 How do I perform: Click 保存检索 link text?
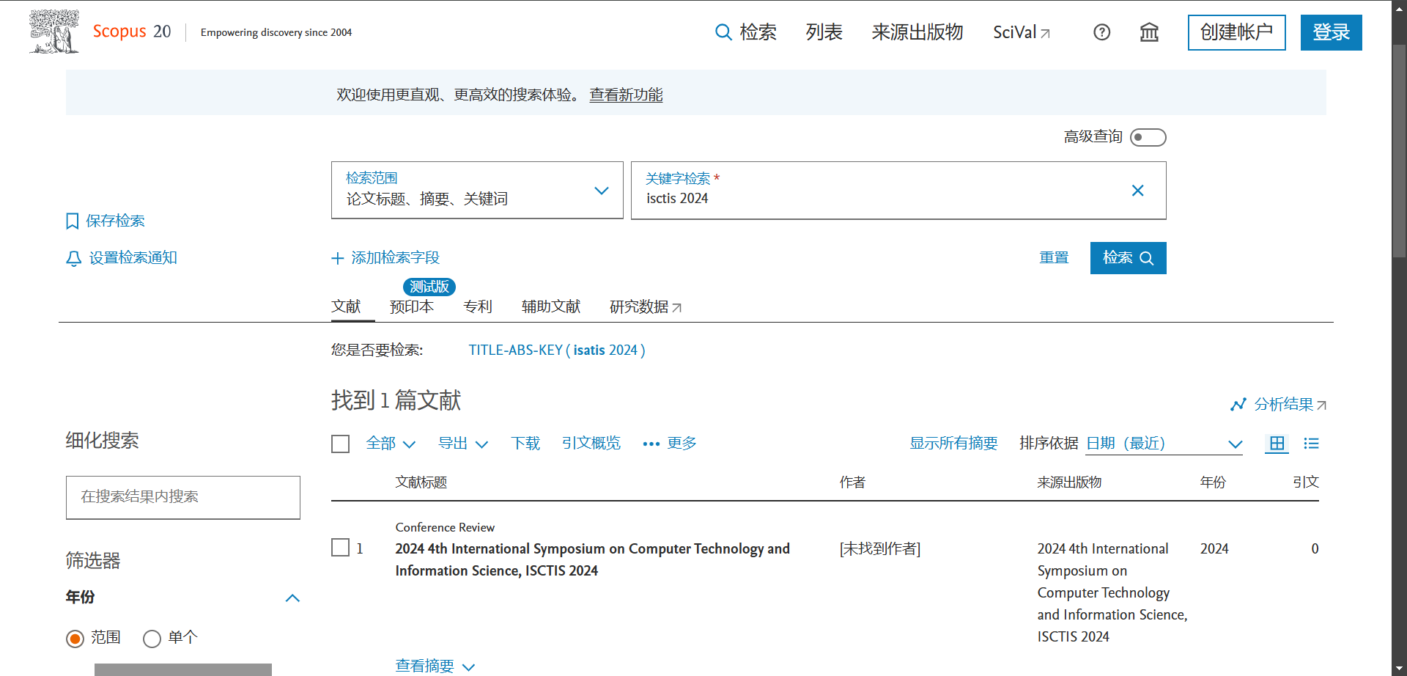[115, 221]
